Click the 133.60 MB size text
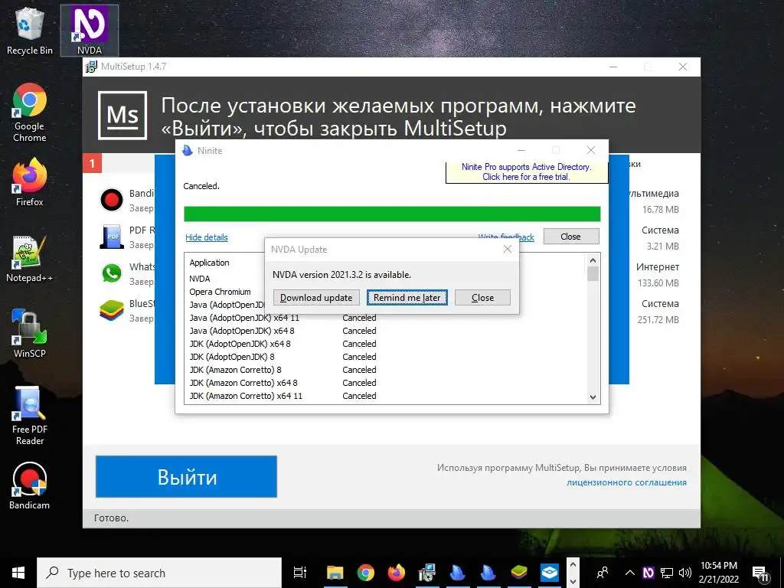The height and width of the screenshot is (588, 784). pyautogui.click(x=658, y=283)
